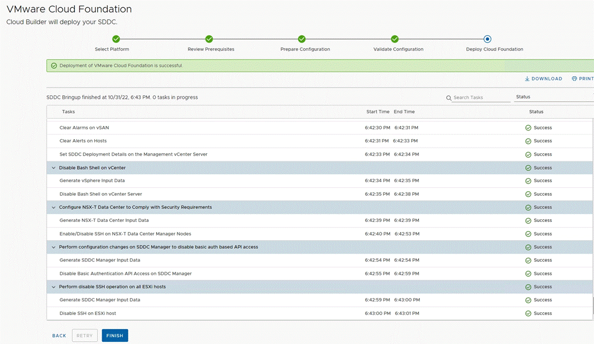The height and width of the screenshot is (344, 594).
Task: Click the Success icon beside Clear Alarms on vSAN
Action: [x=528, y=127]
